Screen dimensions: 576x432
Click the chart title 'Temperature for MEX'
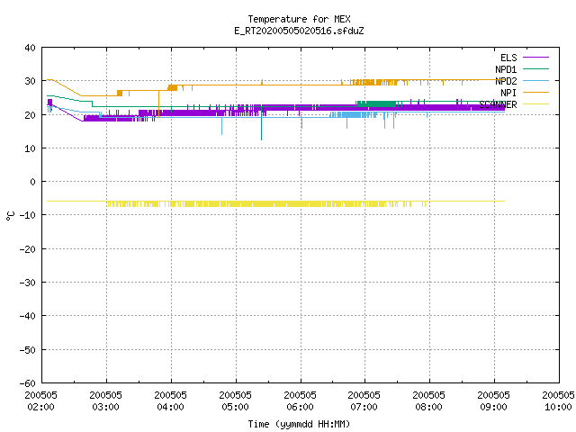click(299, 19)
